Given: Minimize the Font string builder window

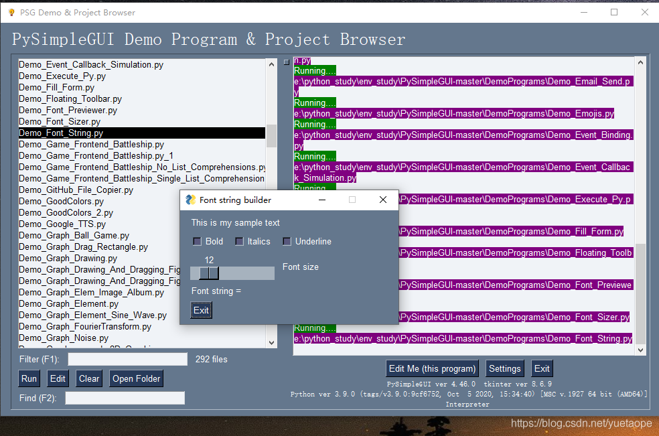Looking at the screenshot, I should click(322, 200).
